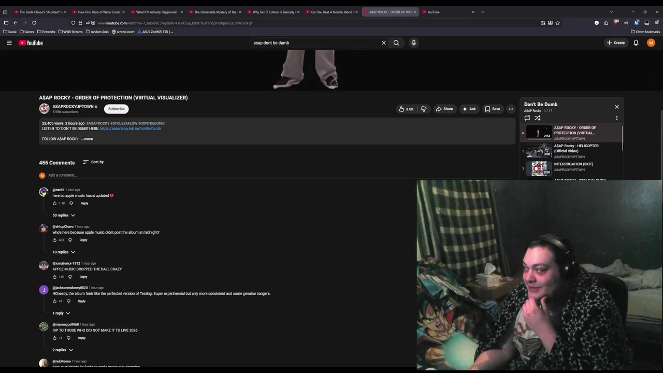The height and width of the screenshot is (373, 663).
Task: Open the ASAPROCKYUPTOWN channel avatar
Action: point(44,109)
